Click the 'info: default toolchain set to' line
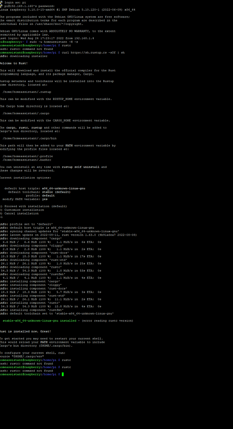Image resolution: width=233 pixels, height=429 pixels. click(x=57, y=314)
